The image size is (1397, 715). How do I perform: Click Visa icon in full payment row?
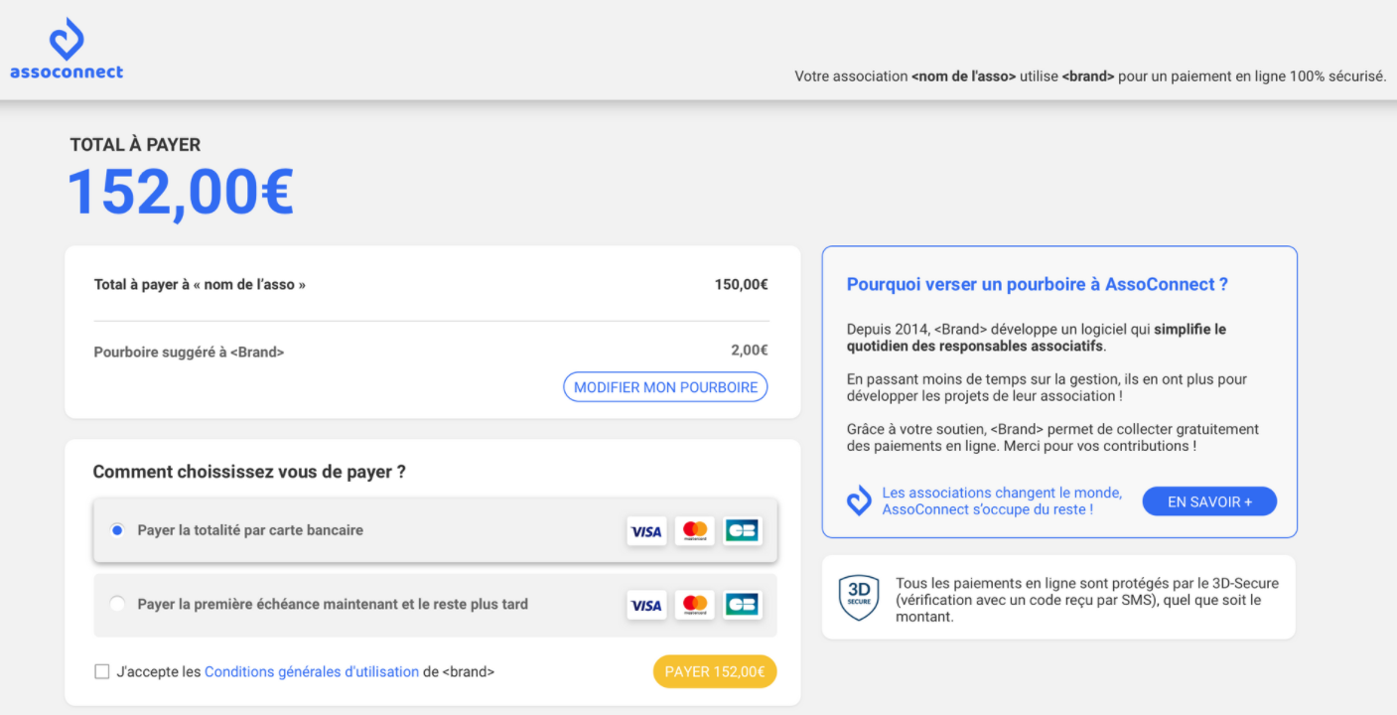click(646, 531)
